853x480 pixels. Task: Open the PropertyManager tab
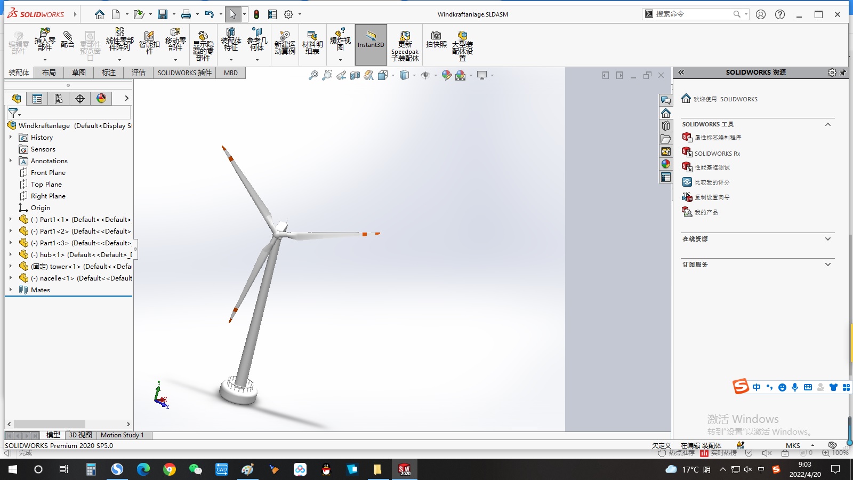[37, 98]
